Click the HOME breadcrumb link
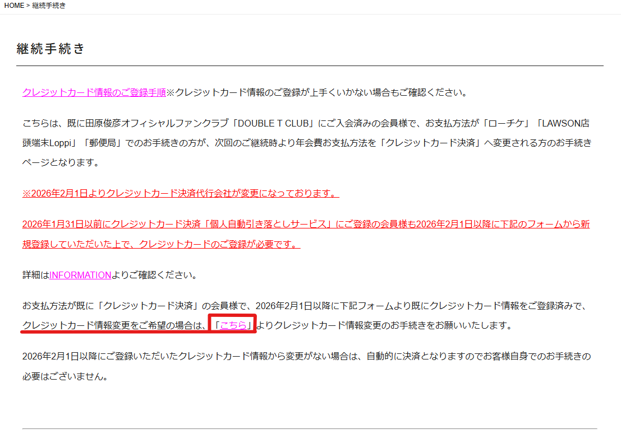 [x=14, y=6]
